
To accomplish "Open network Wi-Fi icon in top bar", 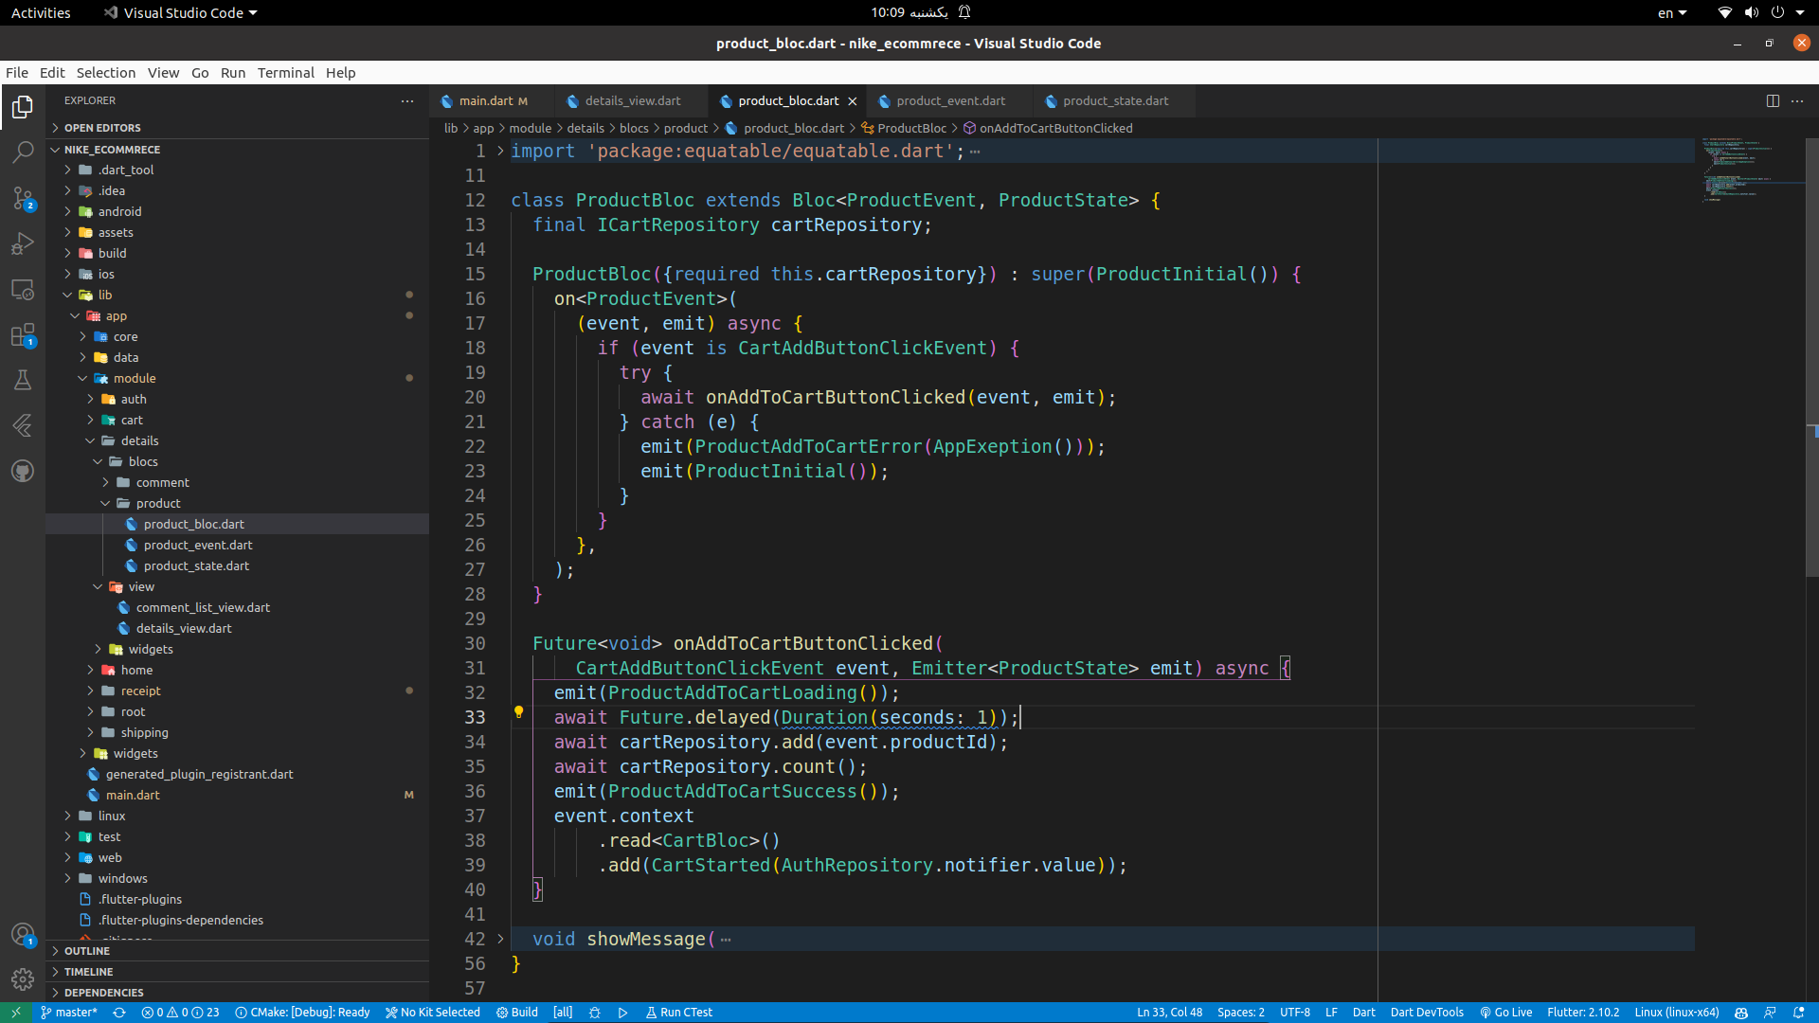I will tap(1724, 12).
